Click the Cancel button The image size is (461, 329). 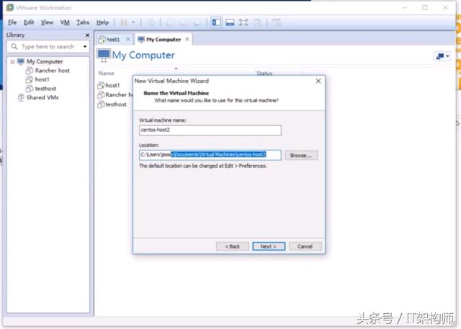tap(305, 246)
